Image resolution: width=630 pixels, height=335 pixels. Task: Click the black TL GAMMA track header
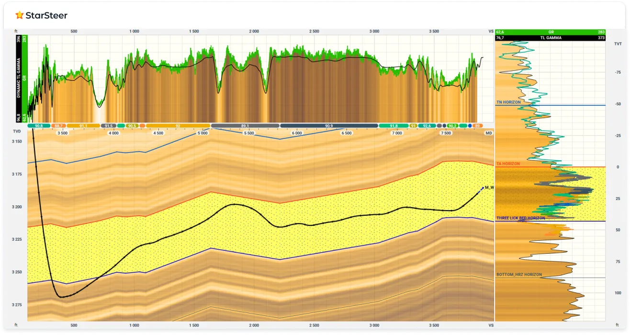tap(551, 37)
